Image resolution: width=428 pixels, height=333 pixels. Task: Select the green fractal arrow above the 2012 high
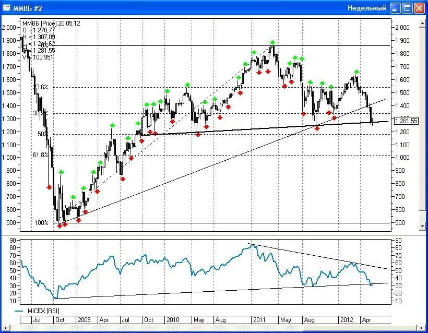(x=356, y=72)
